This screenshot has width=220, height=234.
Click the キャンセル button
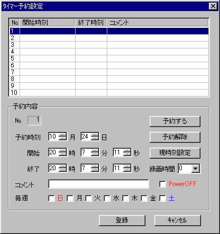(178, 220)
